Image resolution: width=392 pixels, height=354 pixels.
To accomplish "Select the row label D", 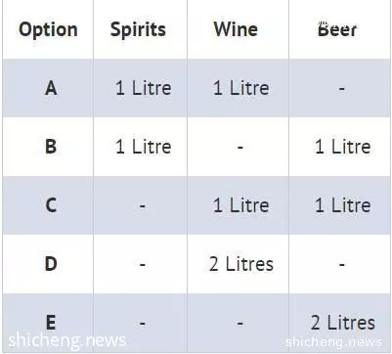I will pyautogui.click(x=51, y=264).
